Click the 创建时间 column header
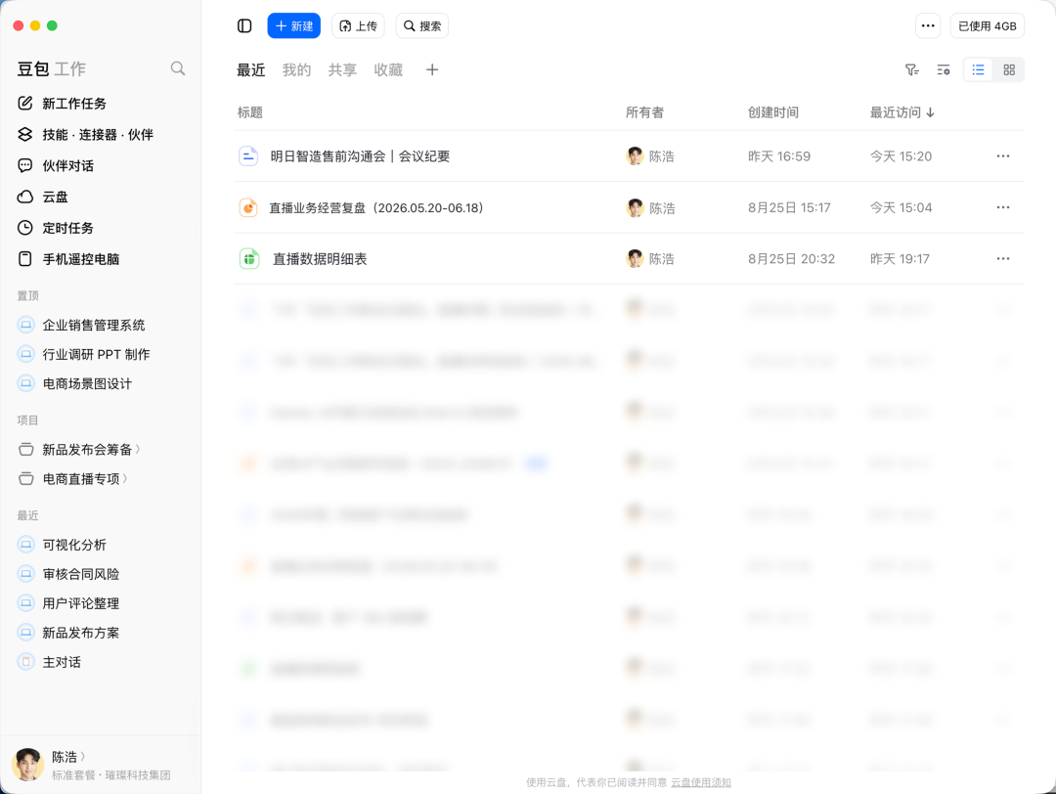This screenshot has width=1056, height=794. tap(773, 112)
